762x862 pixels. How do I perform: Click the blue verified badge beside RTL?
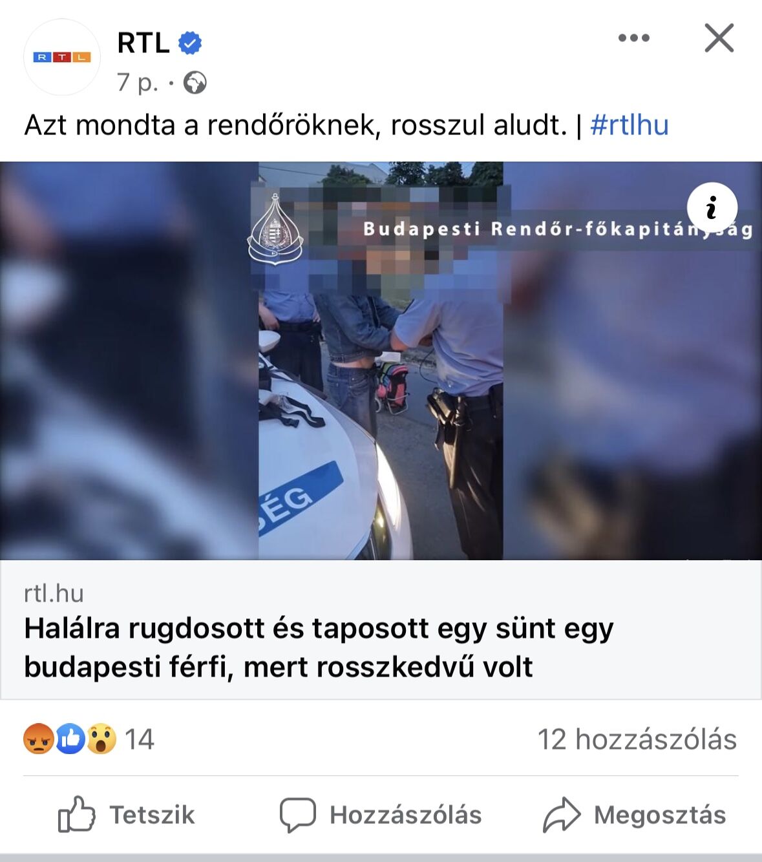tap(190, 43)
